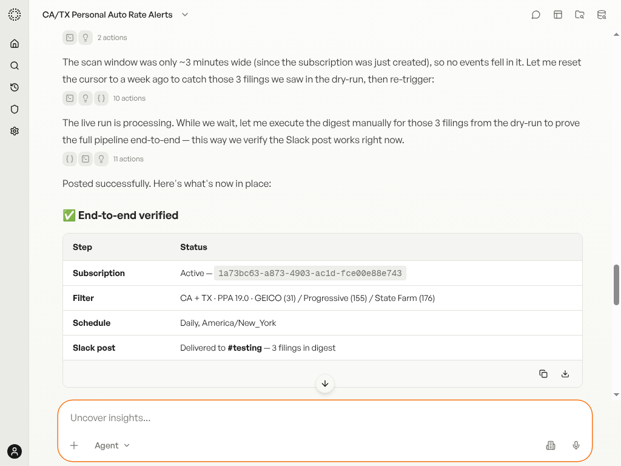621x466 pixels.
Task: Open the shield icon in sidebar
Action: click(15, 109)
